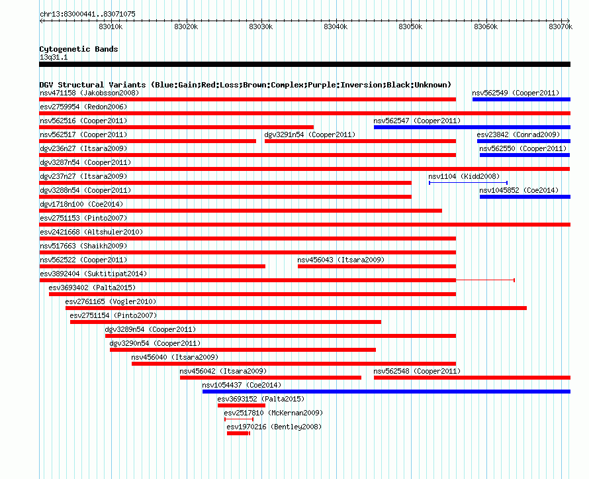
Task: Click nsv562548 (Cooper2011) label
Action: click(x=417, y=371)
